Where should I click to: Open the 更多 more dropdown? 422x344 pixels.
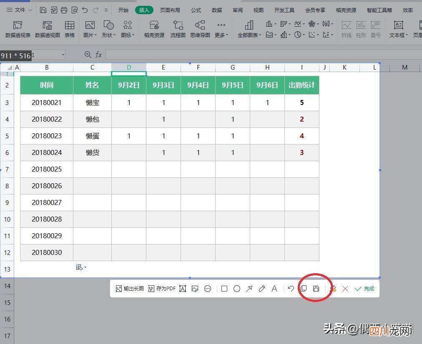[x=221, y=29]
